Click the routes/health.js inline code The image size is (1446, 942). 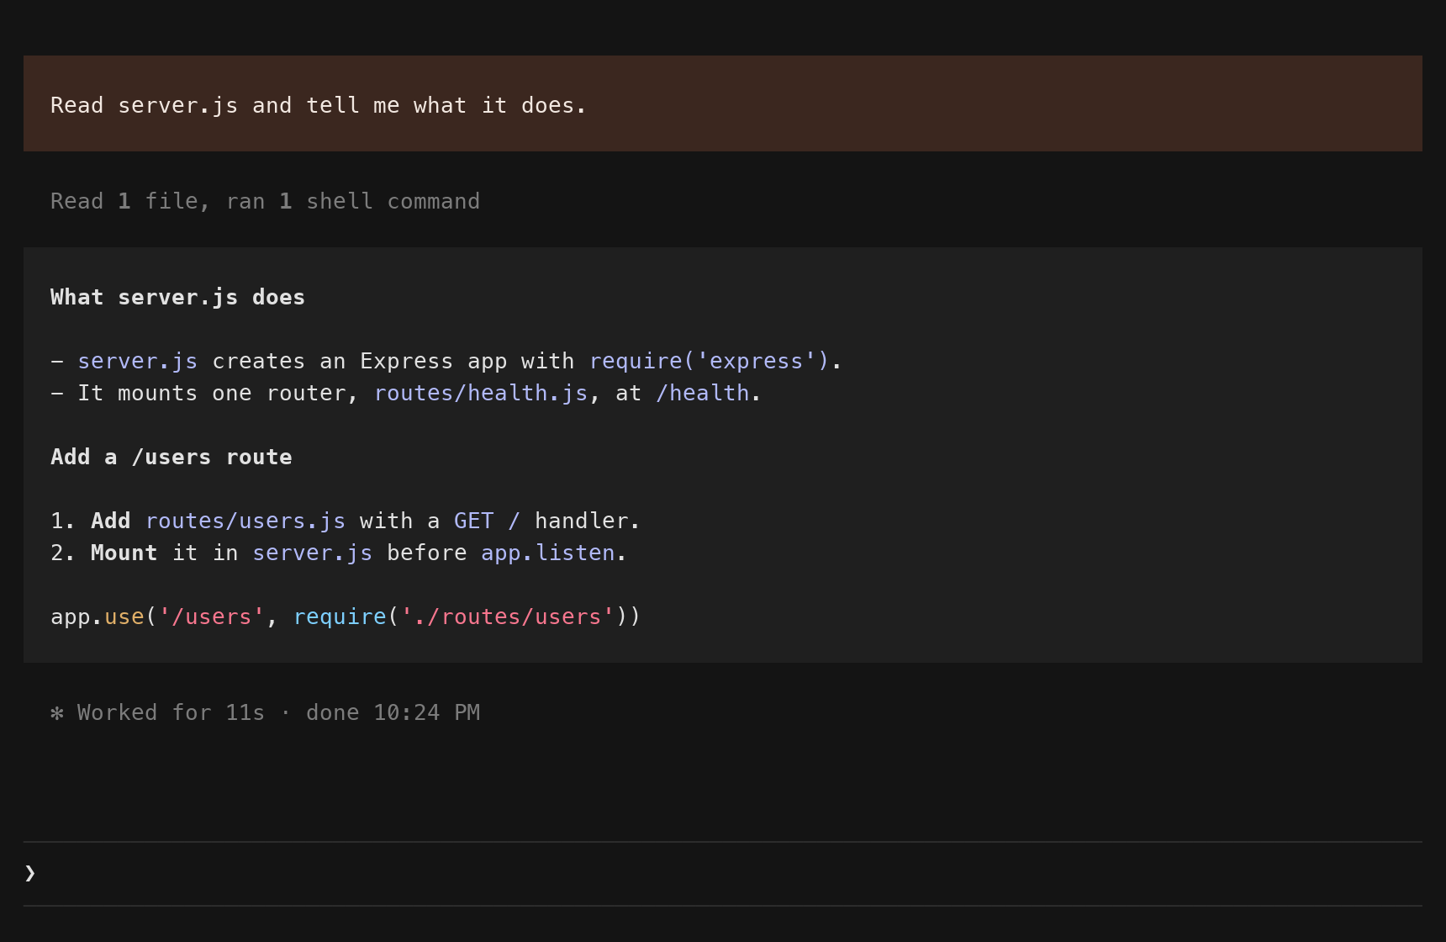coord(481,393)
